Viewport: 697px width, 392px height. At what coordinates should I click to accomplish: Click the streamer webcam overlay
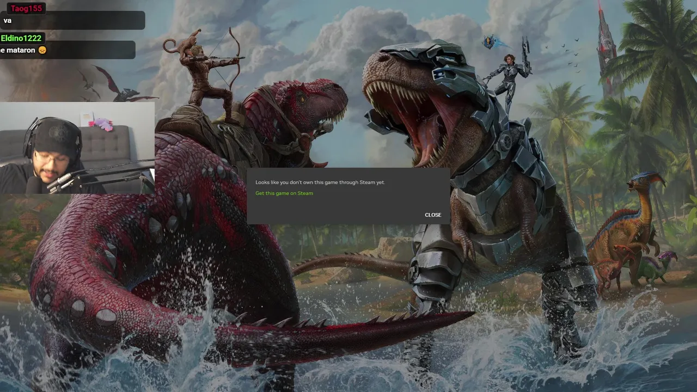(77, 148)
